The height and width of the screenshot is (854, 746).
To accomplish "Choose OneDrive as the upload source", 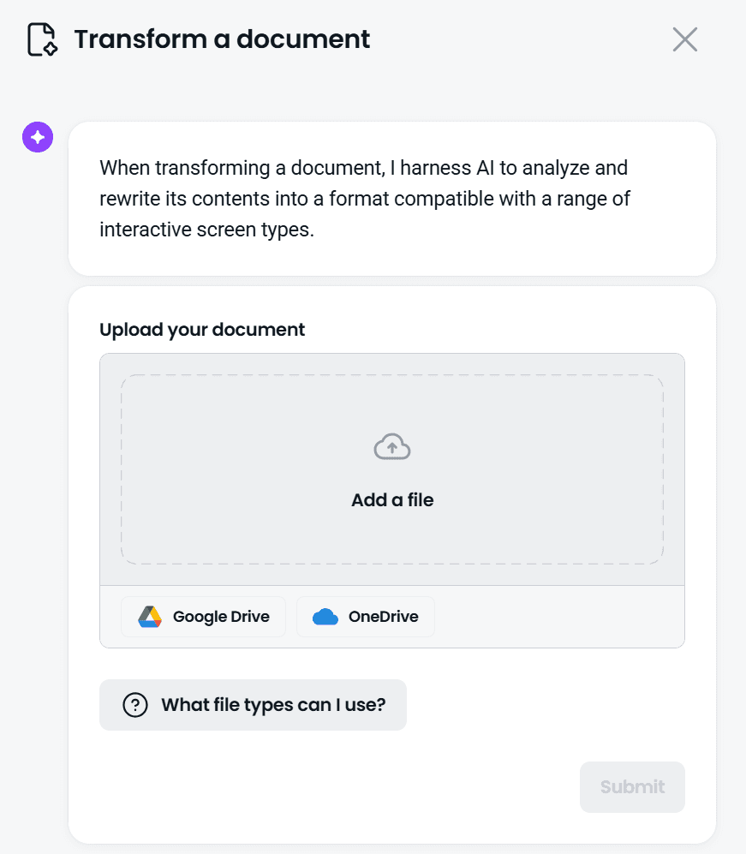I will point(366,617).
